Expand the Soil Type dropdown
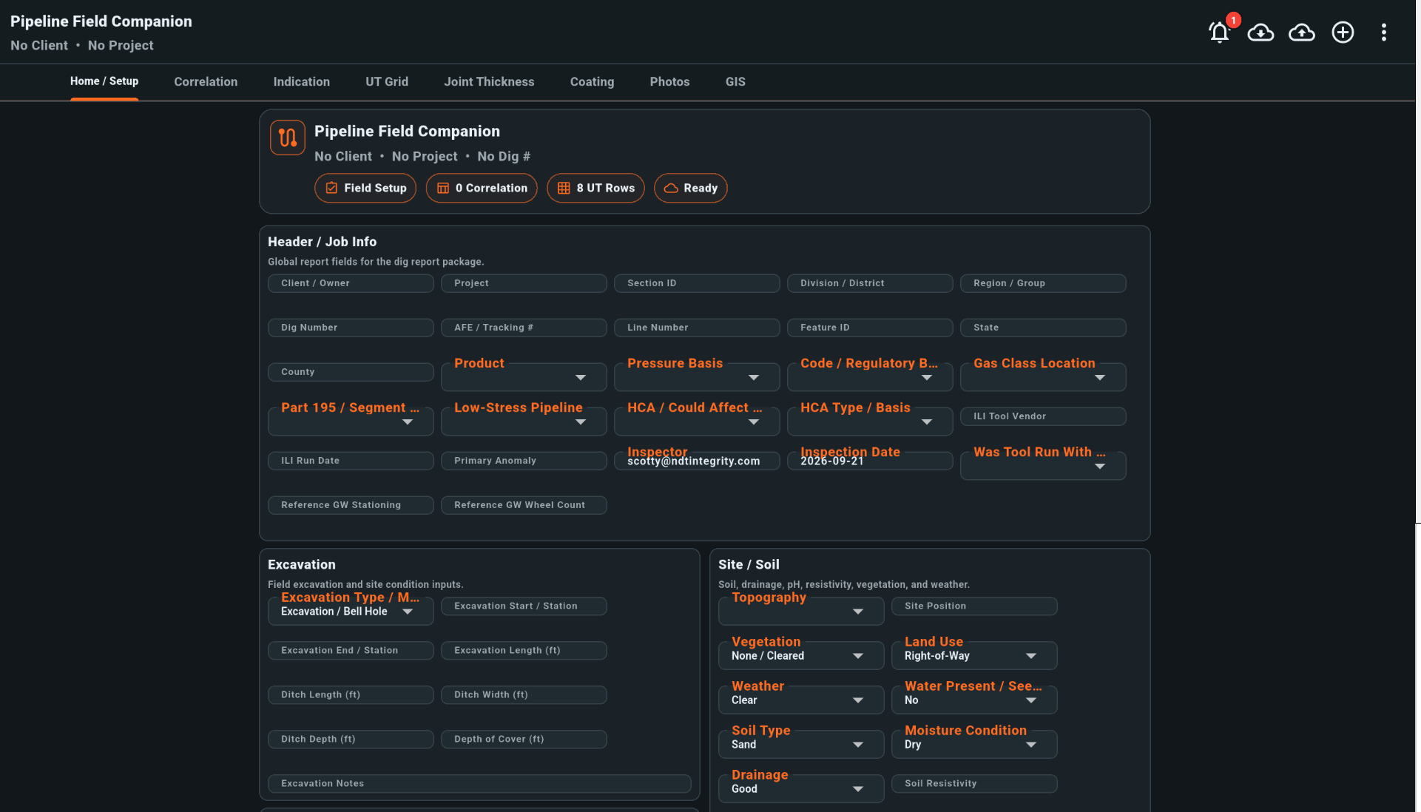 point(801,744)
